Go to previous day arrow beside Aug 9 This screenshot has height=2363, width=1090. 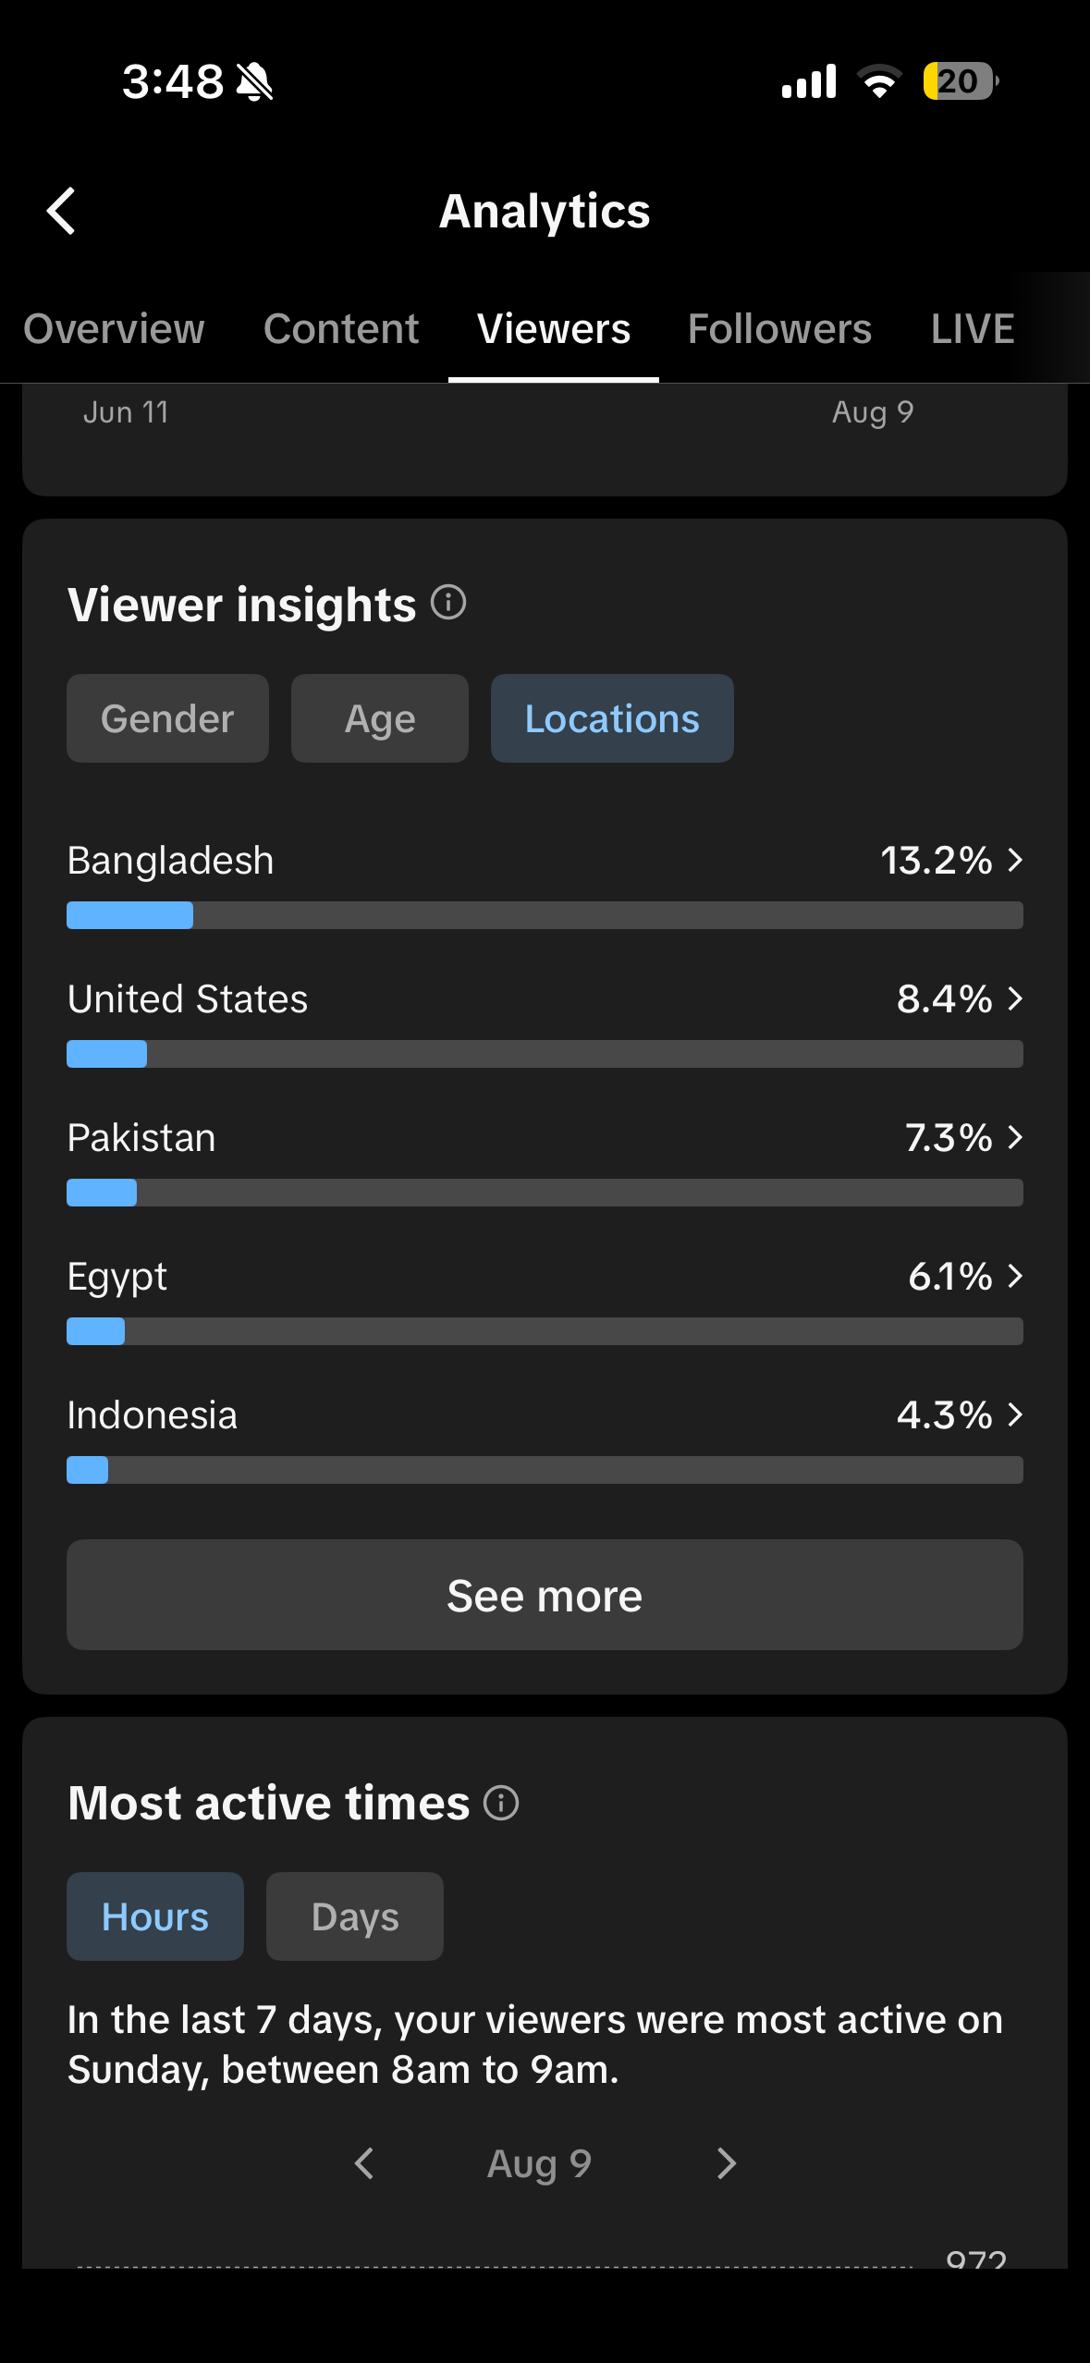pyautogui.click(x=364, y=2163)
